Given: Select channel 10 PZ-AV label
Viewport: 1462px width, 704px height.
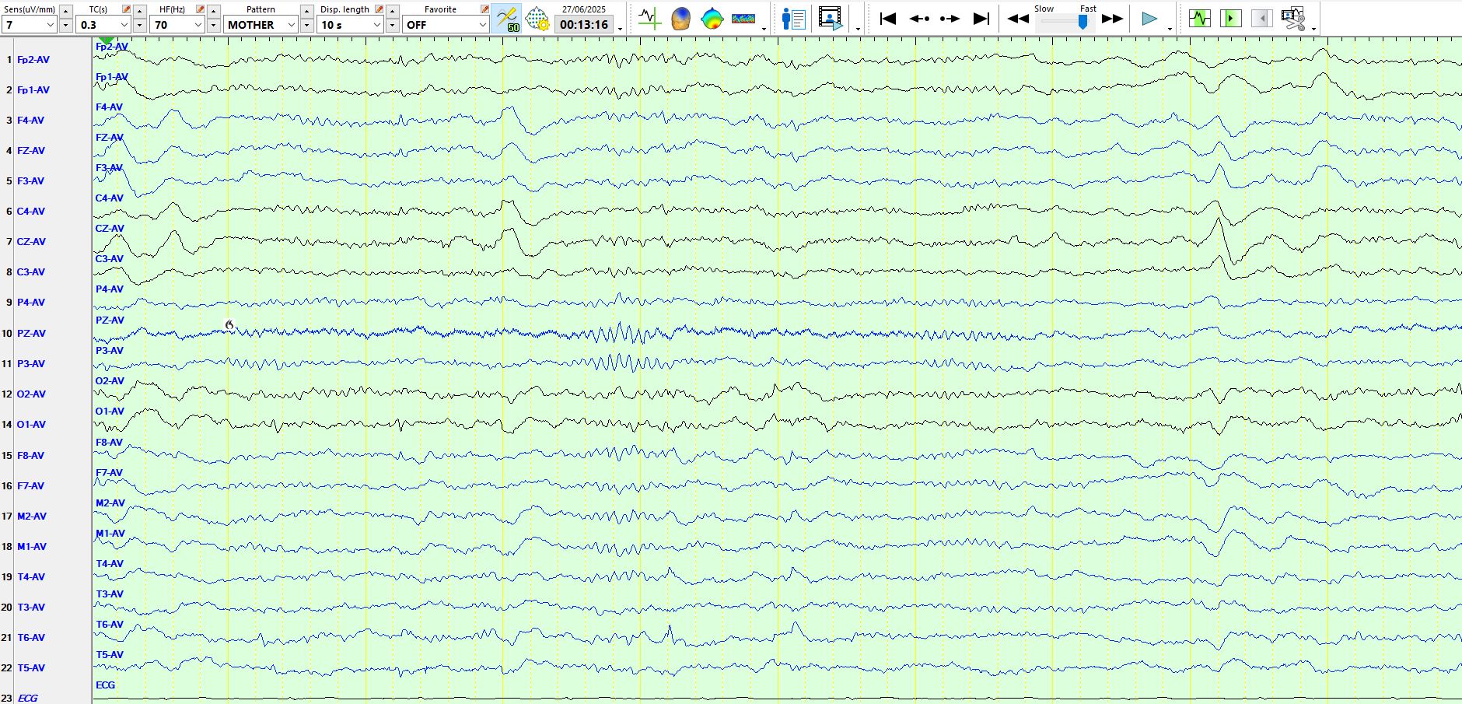Looking at the screenshot, I should 31,334.
